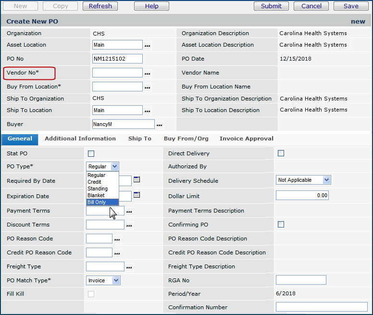The image size is (373, 315).
Task: Open the Invoice Approval tab
Action: 246,139
